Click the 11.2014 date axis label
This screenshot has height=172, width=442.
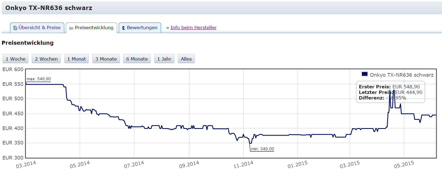point(243,164)
